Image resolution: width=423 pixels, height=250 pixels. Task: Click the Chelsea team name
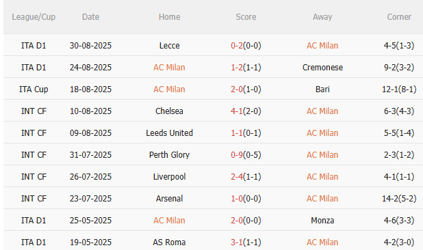[170, 111]
